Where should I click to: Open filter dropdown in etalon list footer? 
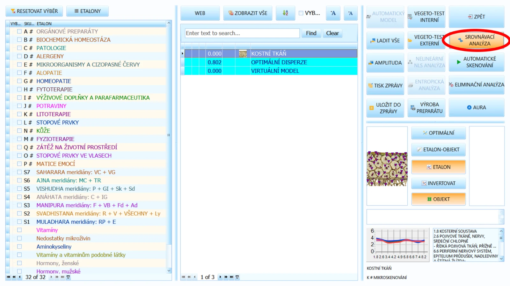click(68, 277)
